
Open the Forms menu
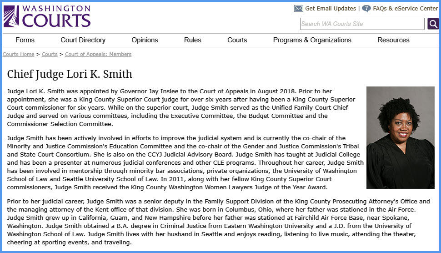tap(25, 40)
